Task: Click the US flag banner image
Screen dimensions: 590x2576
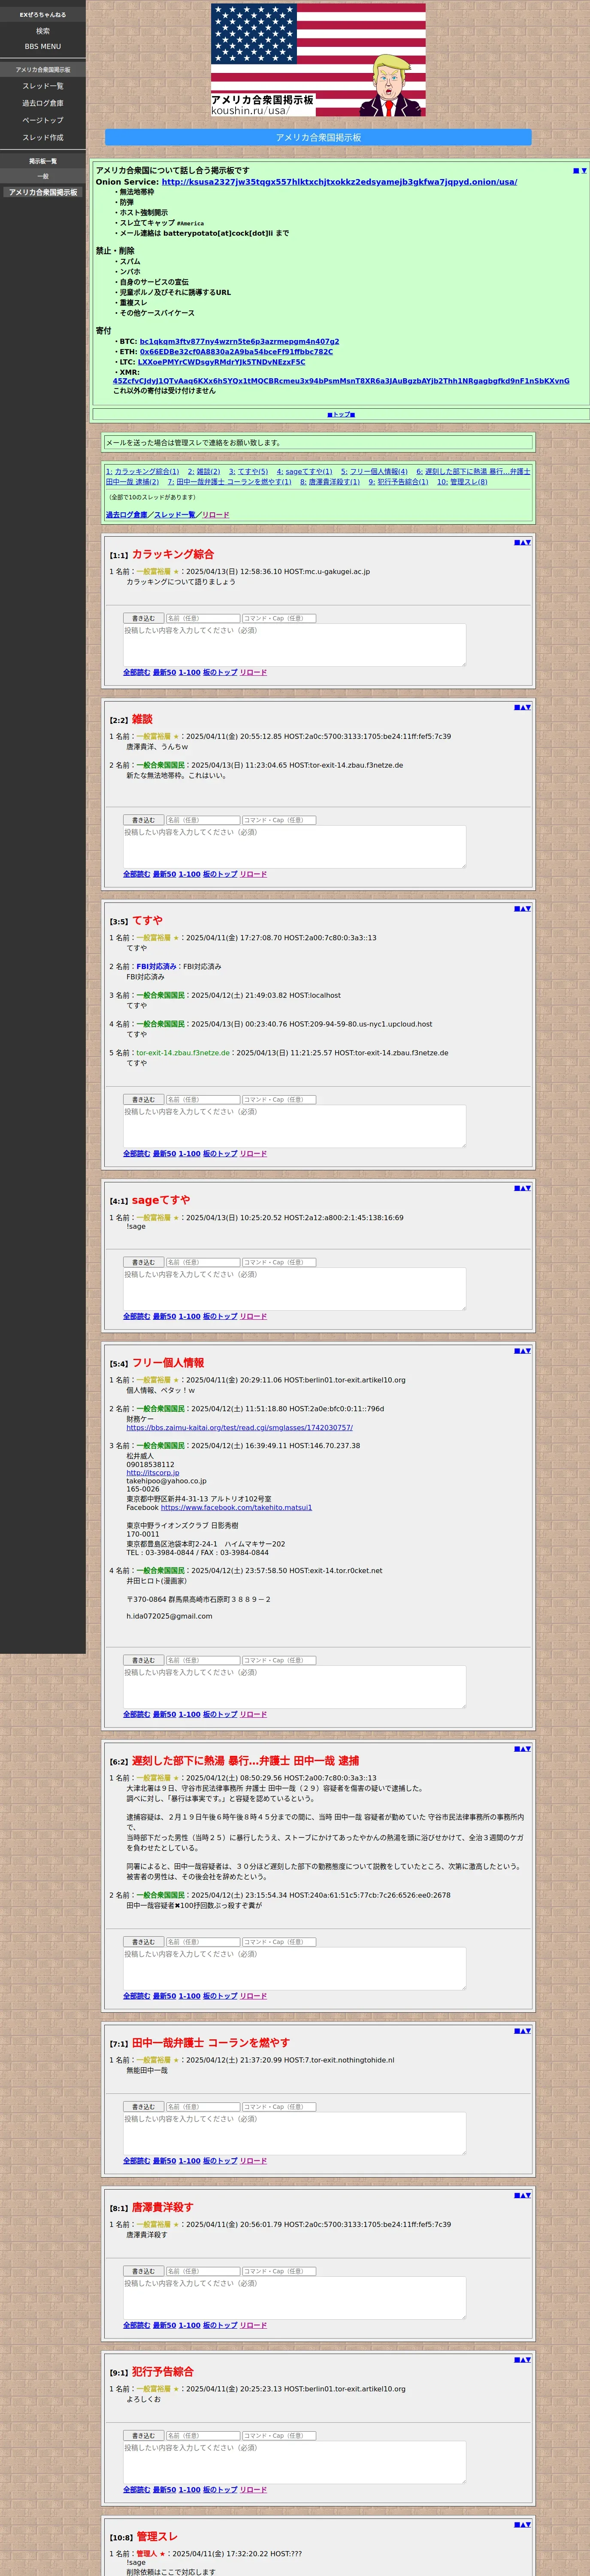Action: (x=318, y=60)
